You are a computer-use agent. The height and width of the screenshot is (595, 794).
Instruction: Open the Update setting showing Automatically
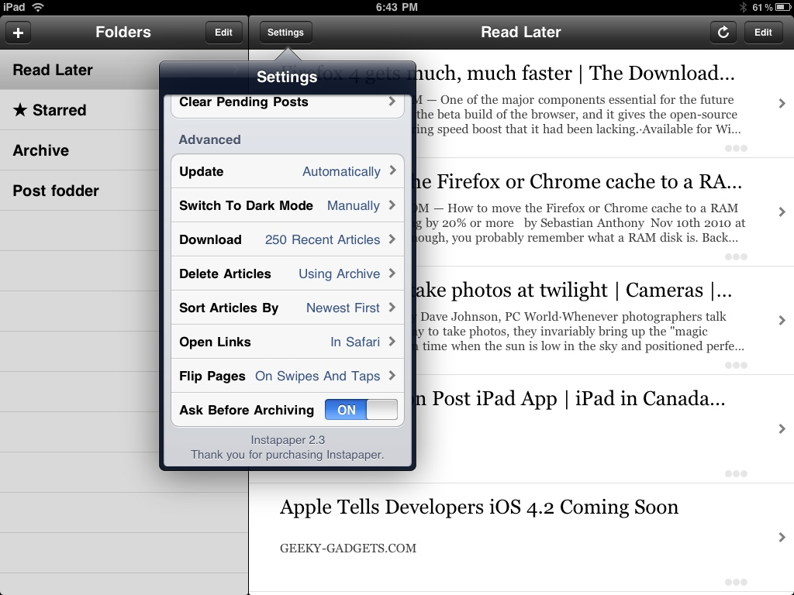[x=288, y=171]
